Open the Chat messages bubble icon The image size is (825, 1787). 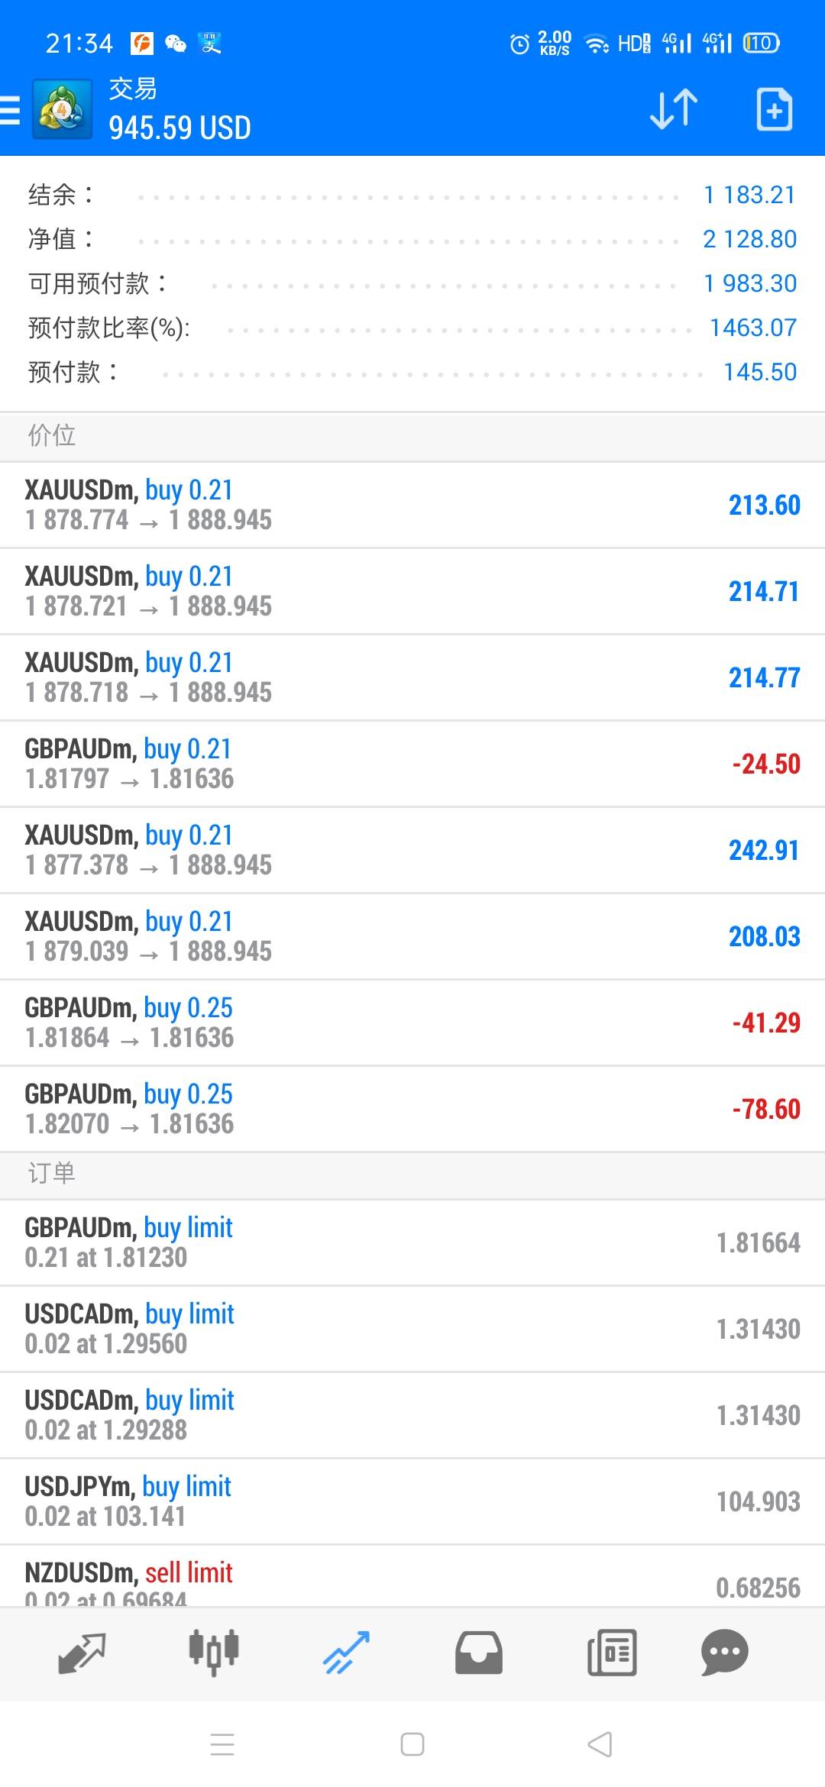click(x=724, y=1653)
